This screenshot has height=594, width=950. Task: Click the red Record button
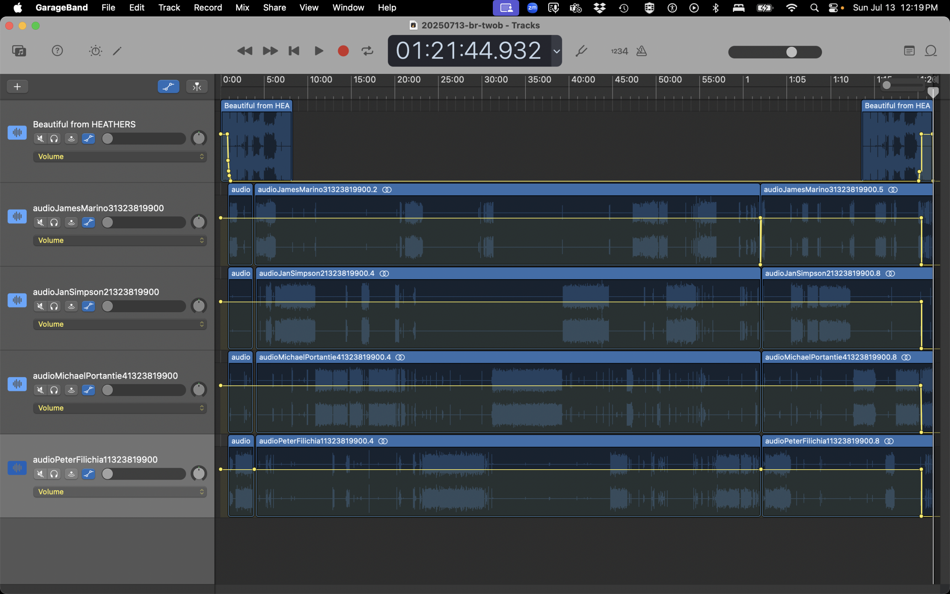click(343, 51)
